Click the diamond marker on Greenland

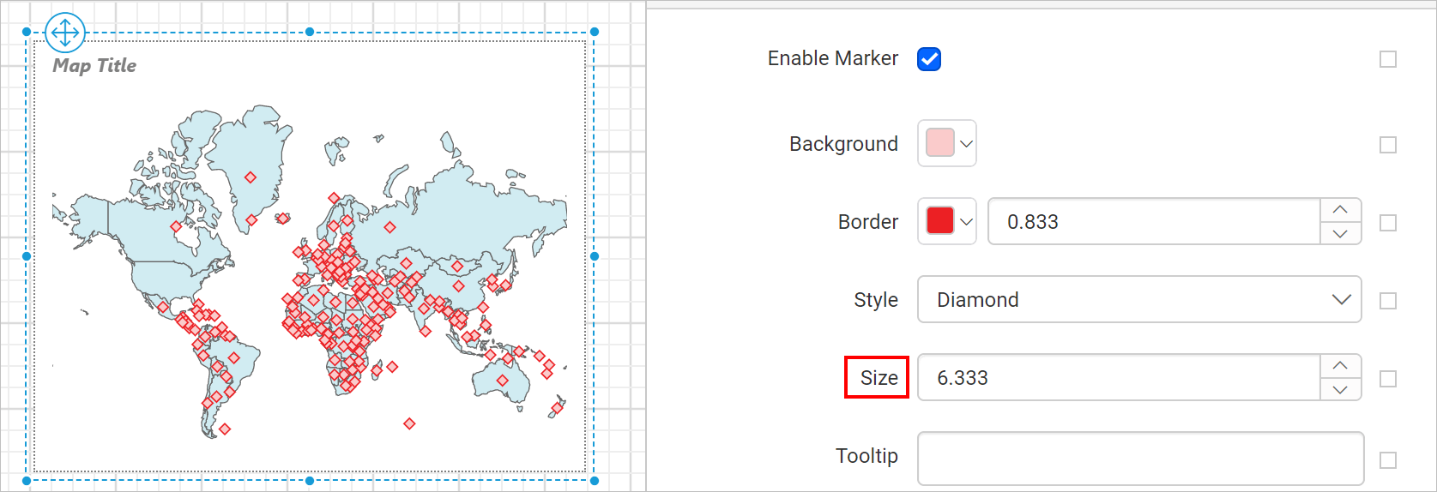click(x=251, y=177)
